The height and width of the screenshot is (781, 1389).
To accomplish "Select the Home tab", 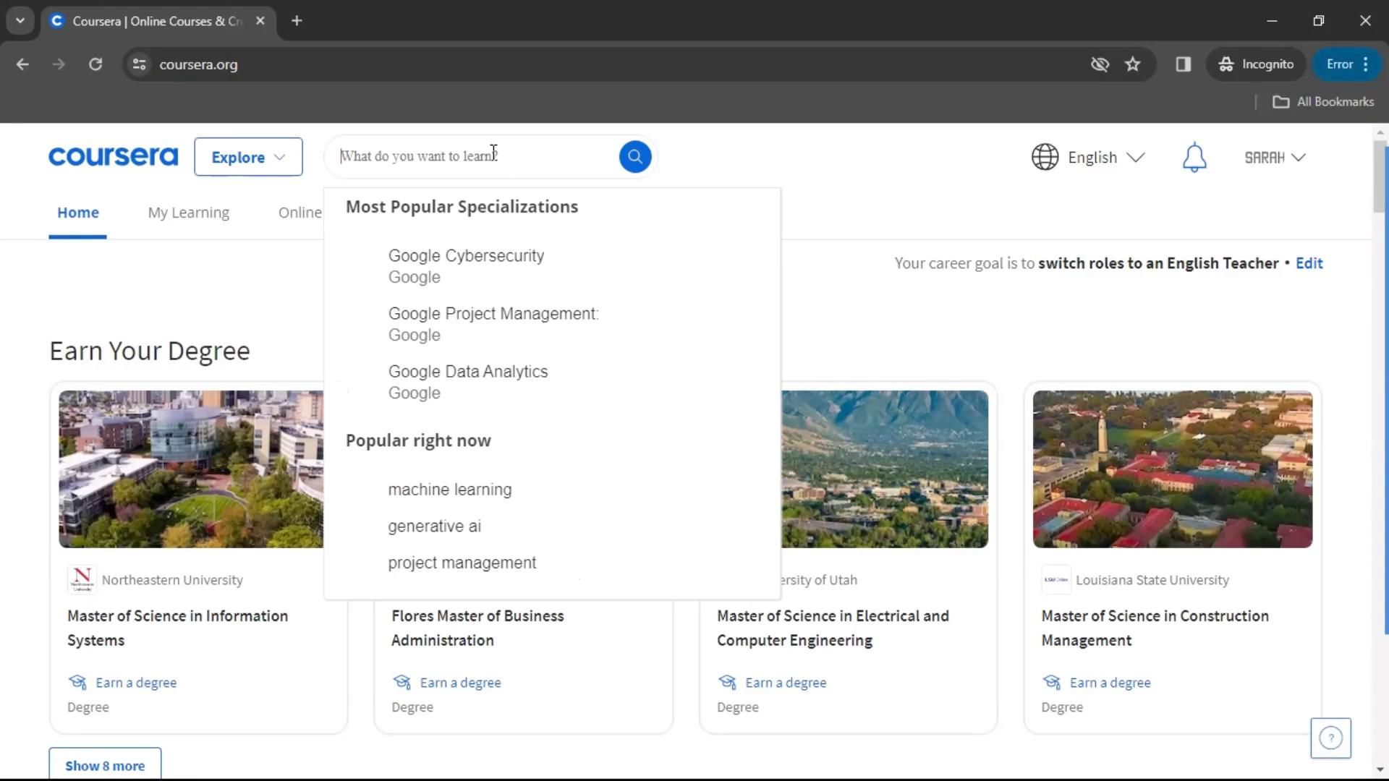I will (78, 213).
